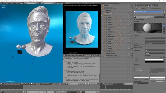
Task: Open Refraction BSDF shader dropdown
Action: (155, 43)
